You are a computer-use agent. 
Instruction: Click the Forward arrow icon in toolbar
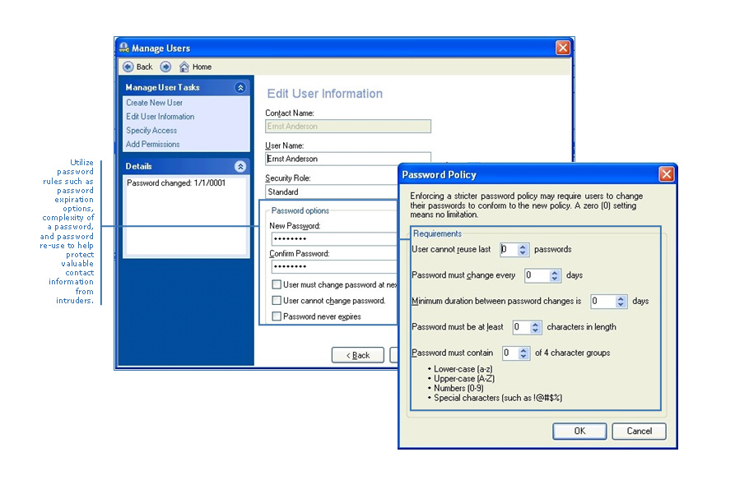click(x=165, y=67)
